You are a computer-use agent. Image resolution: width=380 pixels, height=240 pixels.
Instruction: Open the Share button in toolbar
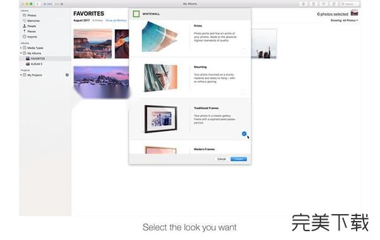(313, 4)
